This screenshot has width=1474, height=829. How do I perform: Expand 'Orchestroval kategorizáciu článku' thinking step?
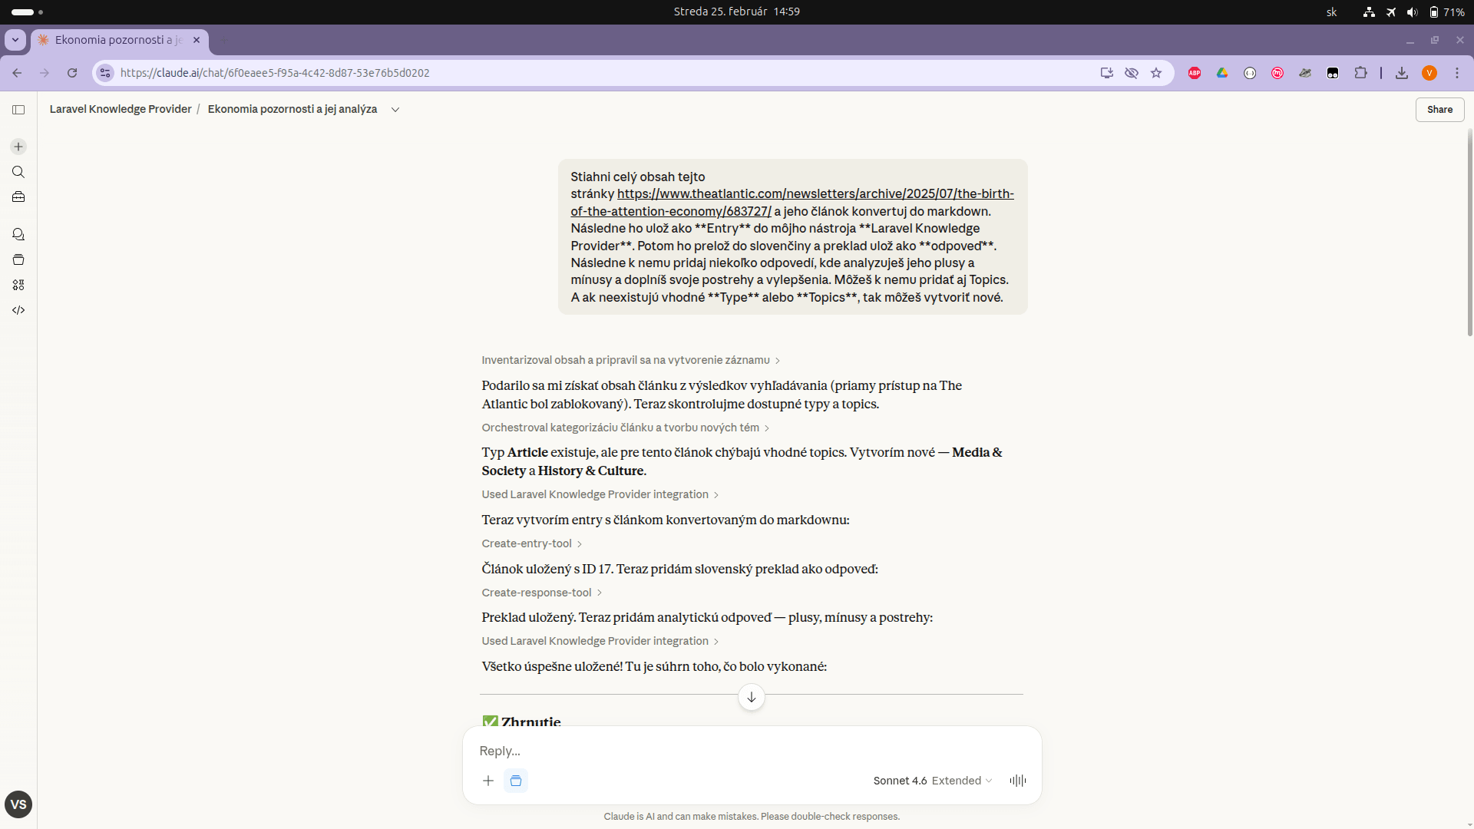click(x=625, y=428)
